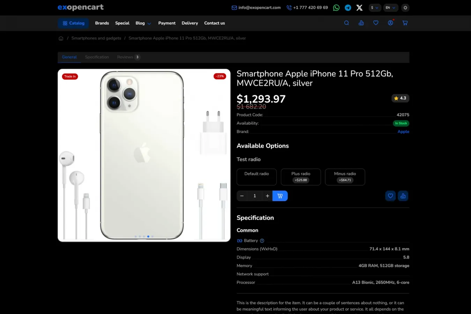471x314 pixels.
Task: Click the product code 42075
Action: click(x=403, y=115)
